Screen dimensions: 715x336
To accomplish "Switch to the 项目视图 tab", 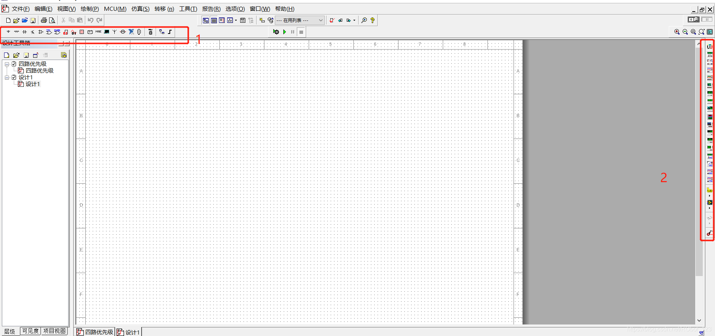I will coord(54,331).
